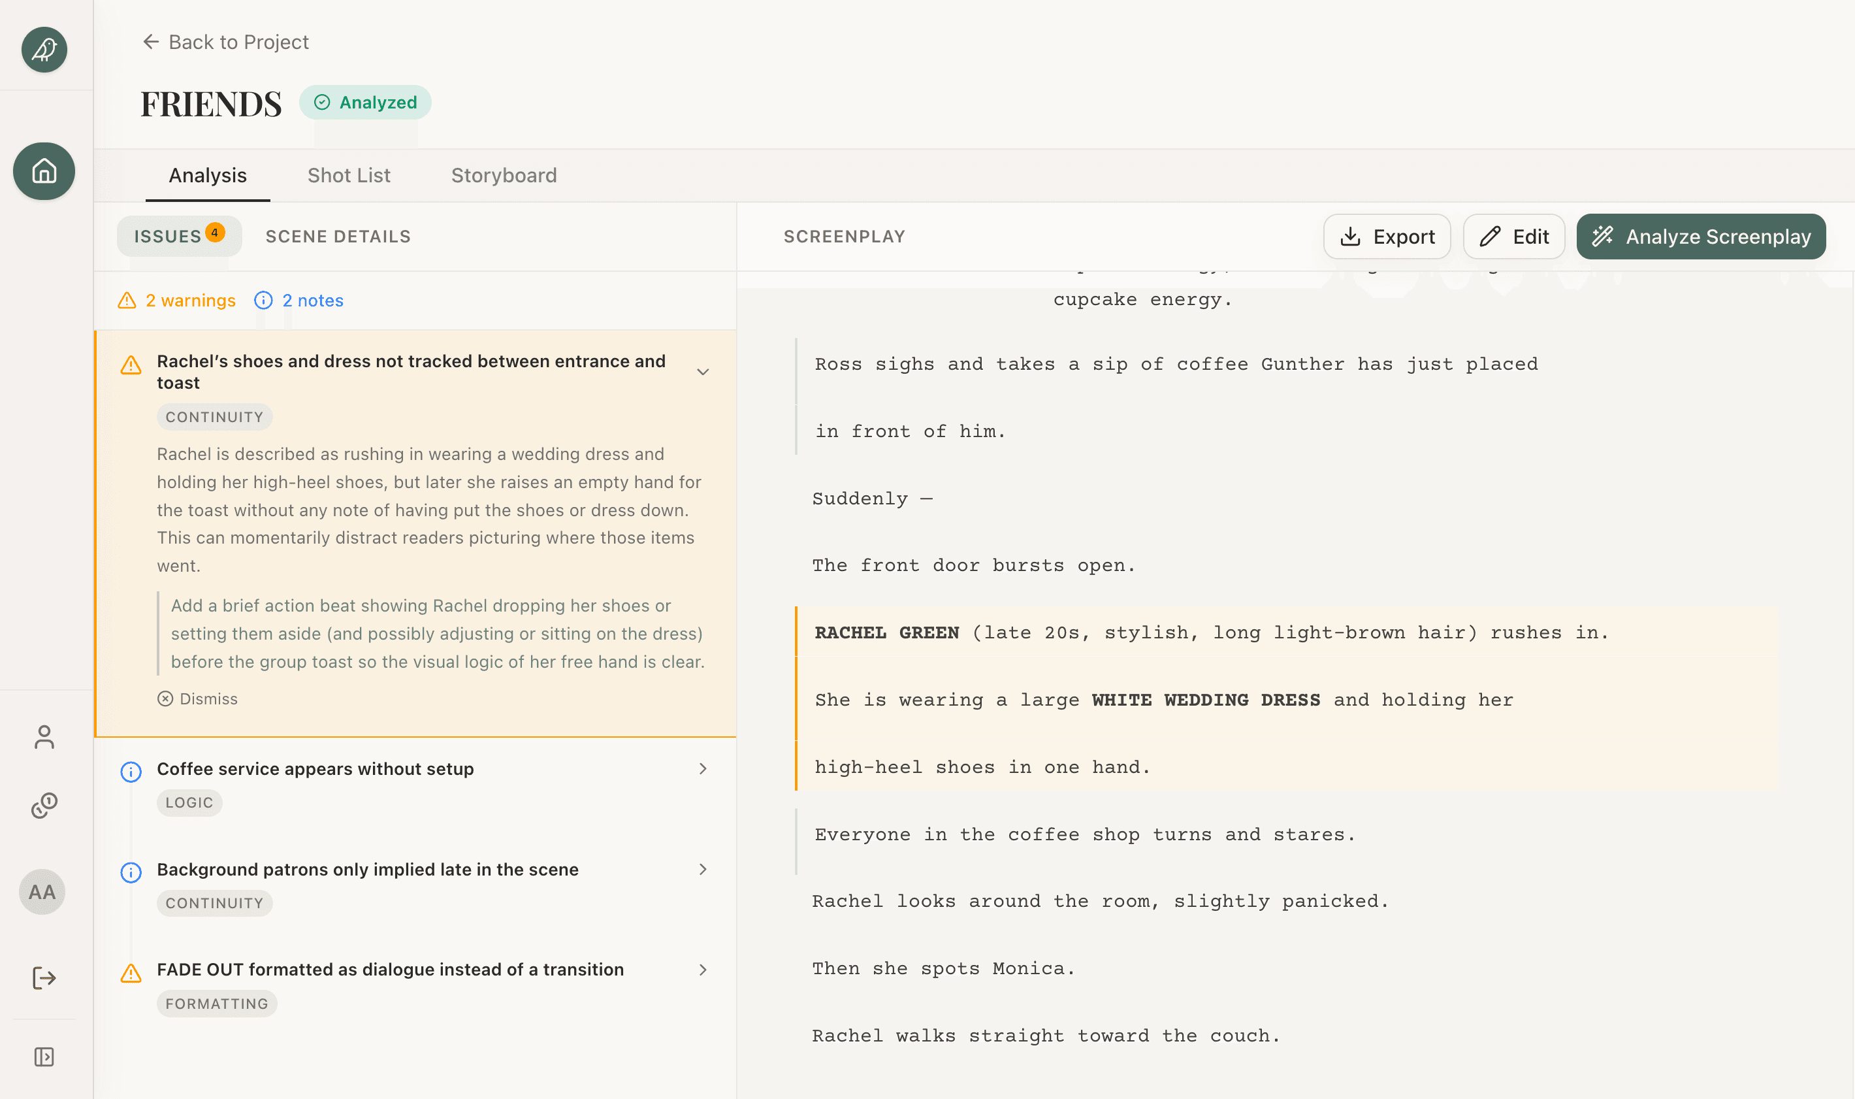Click the suggestion text 'Add a brief action beat'
The image size is (1855, 1099).
coord(438,634)
